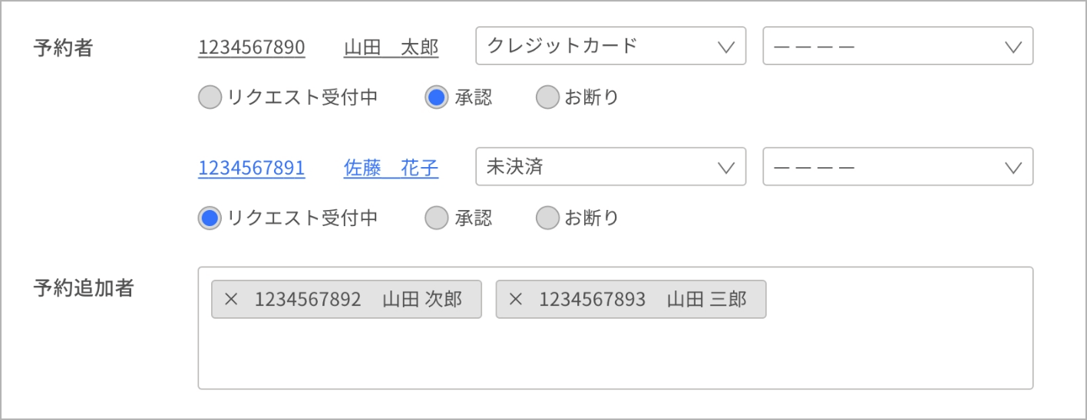The height and width of the screenshot is (420, 1087).
Task: Open reservation number 1234567891 link
Action: pos(251,169)
